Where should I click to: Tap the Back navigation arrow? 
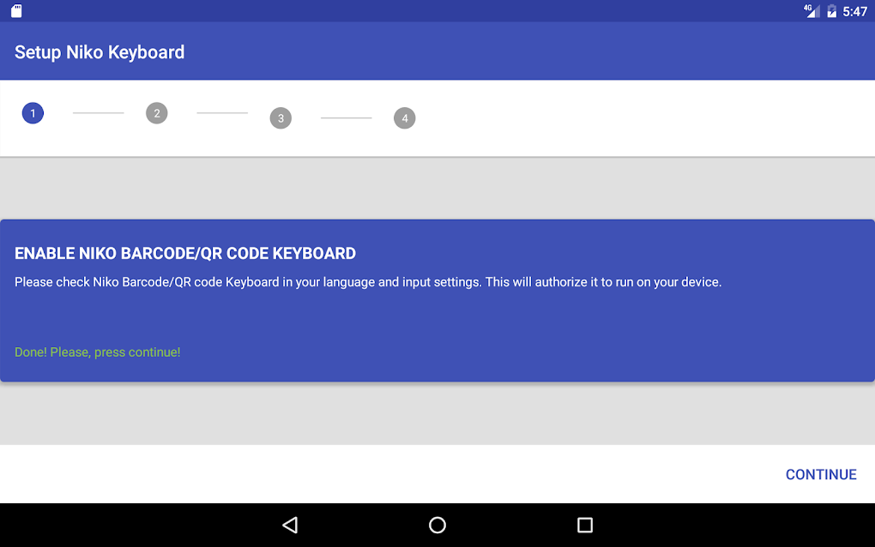coord(289,525)
